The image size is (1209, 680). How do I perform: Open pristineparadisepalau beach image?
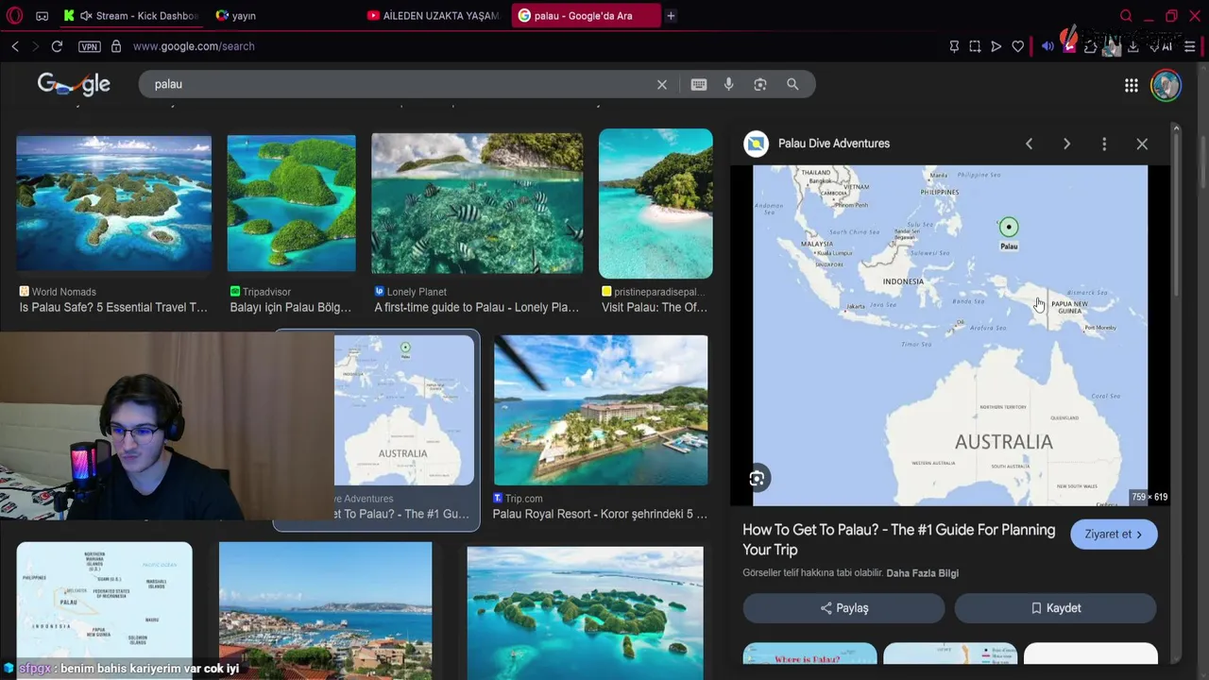pyautogui.click(x=656, y=204)
